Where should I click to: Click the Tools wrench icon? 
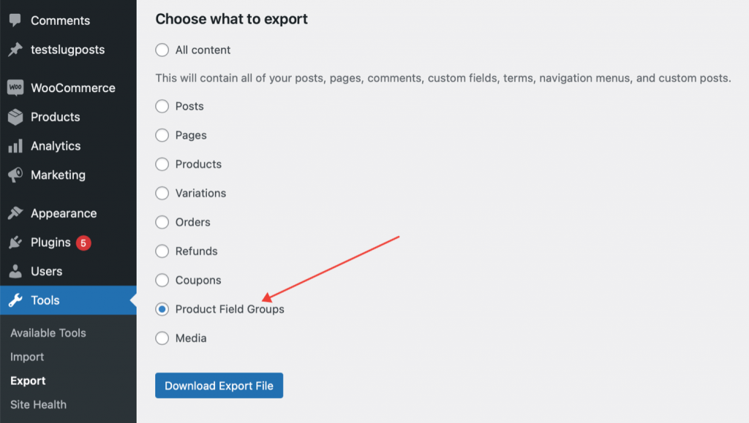coord(15,300)
